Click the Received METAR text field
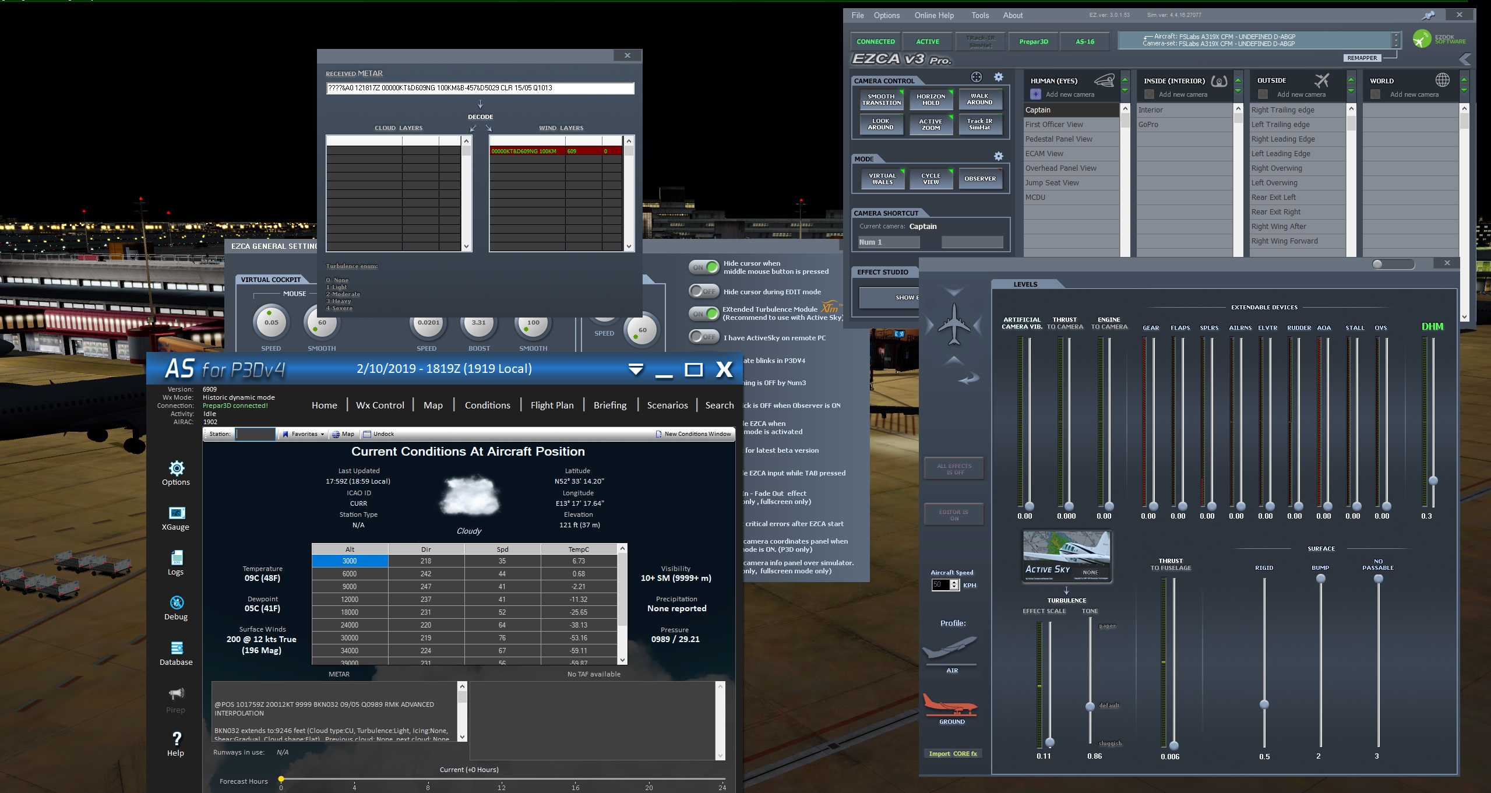This screenshot has height=793, width=1491. point(480,88)
